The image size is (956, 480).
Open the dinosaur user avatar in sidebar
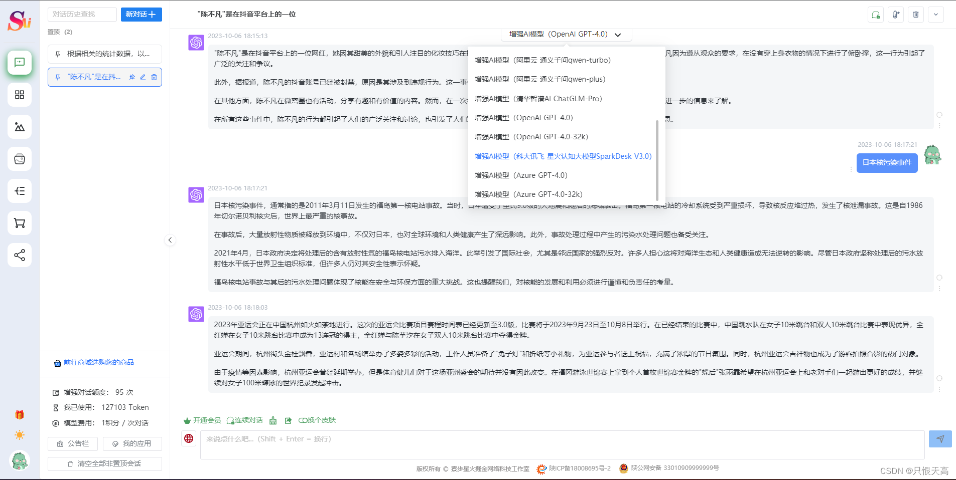[x=20, y=460]
